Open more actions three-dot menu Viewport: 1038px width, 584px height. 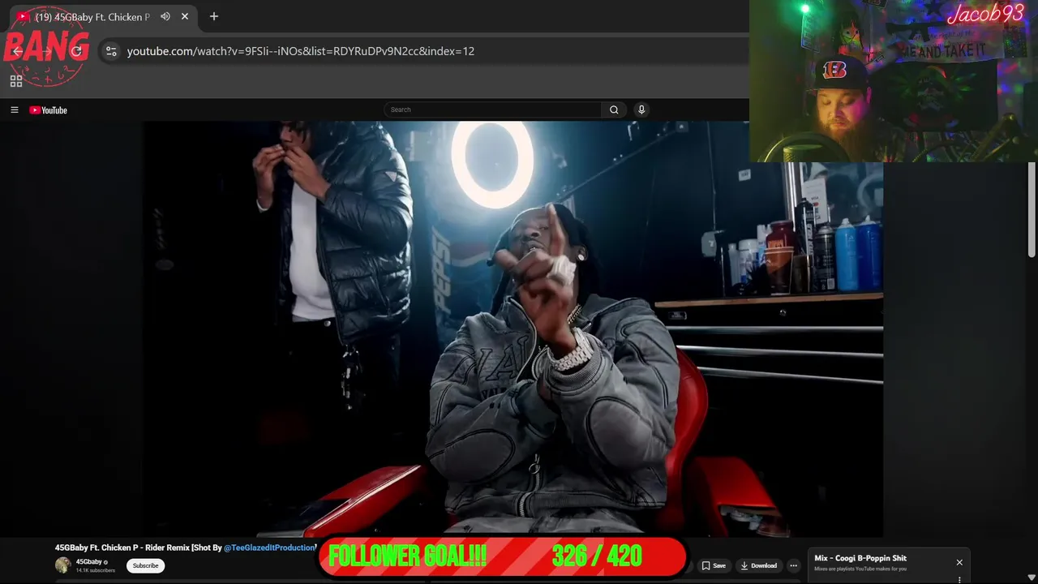click(x=794, y=565)
